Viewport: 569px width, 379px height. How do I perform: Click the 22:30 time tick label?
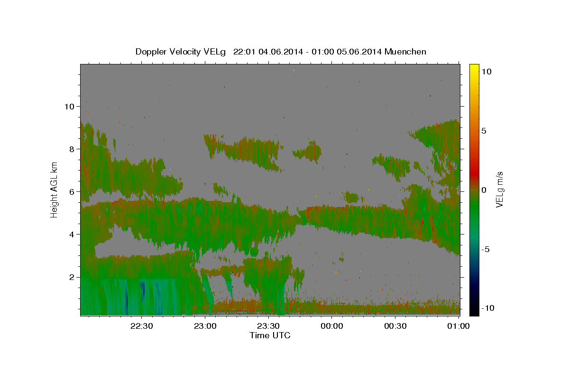click(x=141, y=326)
